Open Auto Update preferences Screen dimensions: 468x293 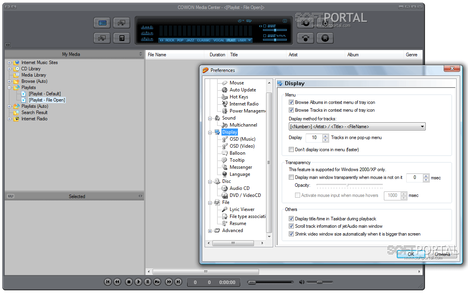[x=243, y=90]
